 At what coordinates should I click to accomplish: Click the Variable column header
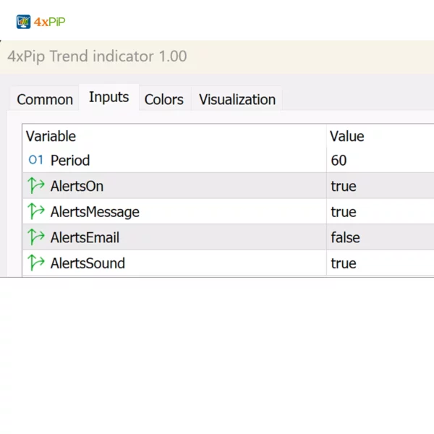(x=51, y=136)
